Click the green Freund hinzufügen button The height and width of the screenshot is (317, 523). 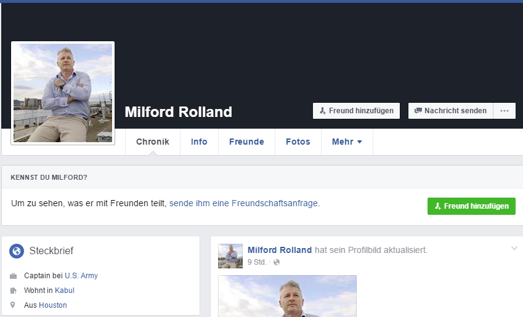tap(471, 206)
